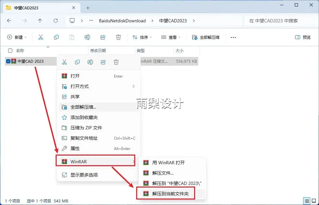Image resolution: width=319 pixels, height=205 pixels.
Task: Click the Share icon in the context menu
Action: 103,62
